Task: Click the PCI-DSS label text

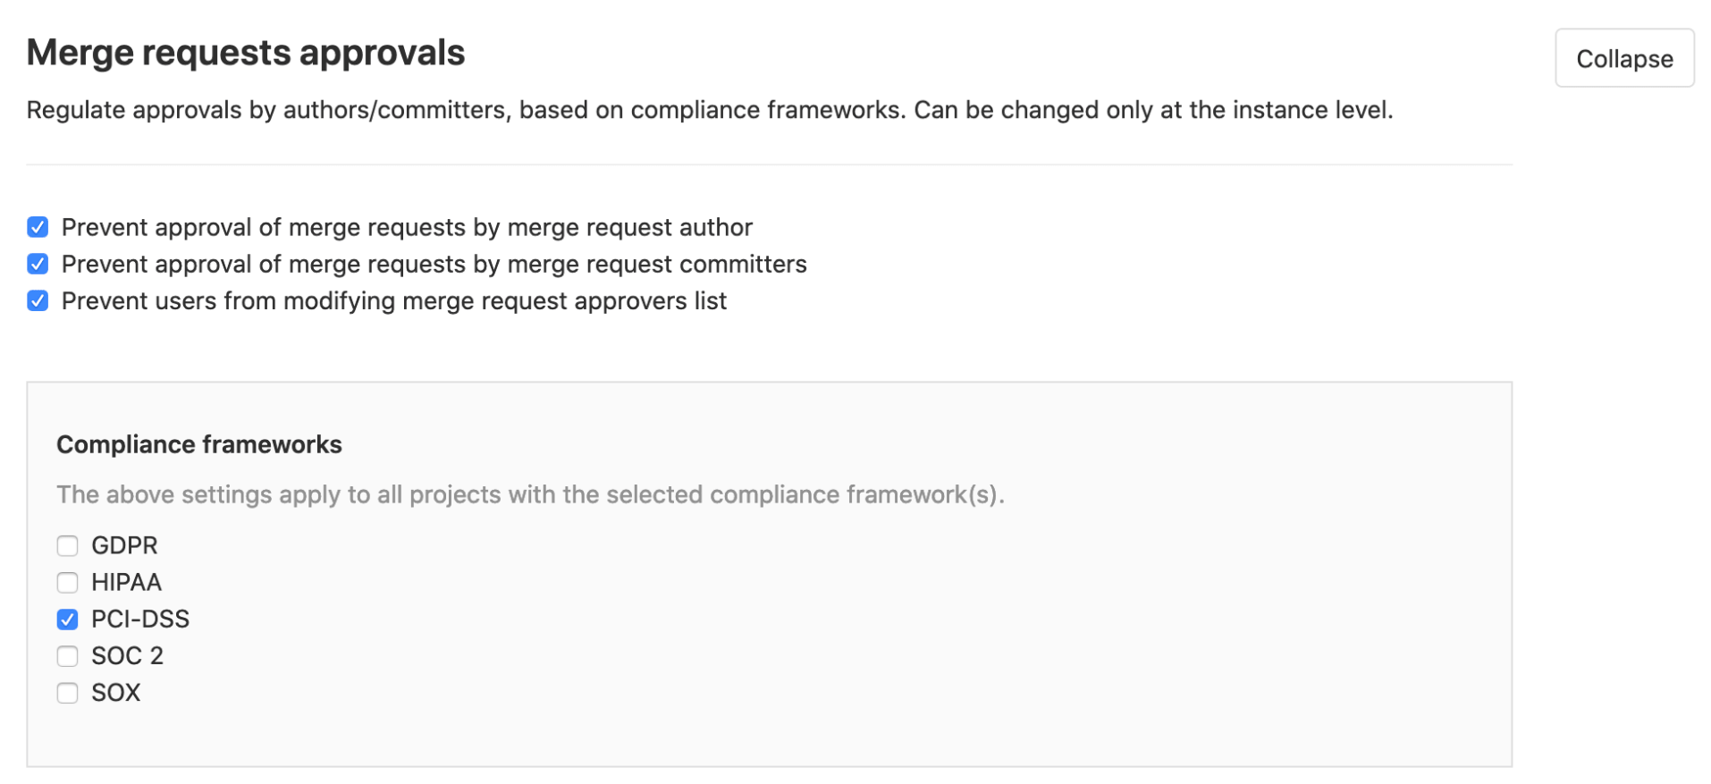Action: pyautogui.click(x=140, y=619)
